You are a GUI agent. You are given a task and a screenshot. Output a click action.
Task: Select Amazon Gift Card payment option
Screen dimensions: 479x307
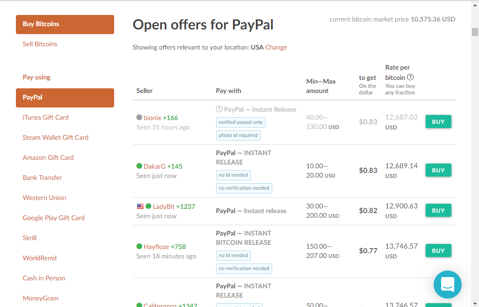pos(48,158)
